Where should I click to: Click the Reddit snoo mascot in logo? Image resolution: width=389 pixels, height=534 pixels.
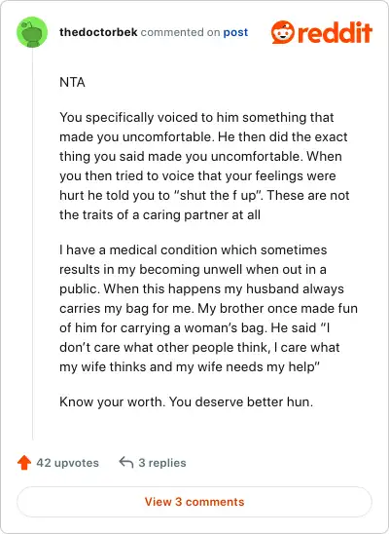point(283,32)
